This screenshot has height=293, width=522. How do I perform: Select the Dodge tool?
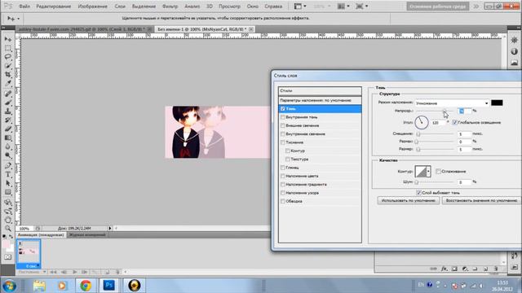pos(8,155)
